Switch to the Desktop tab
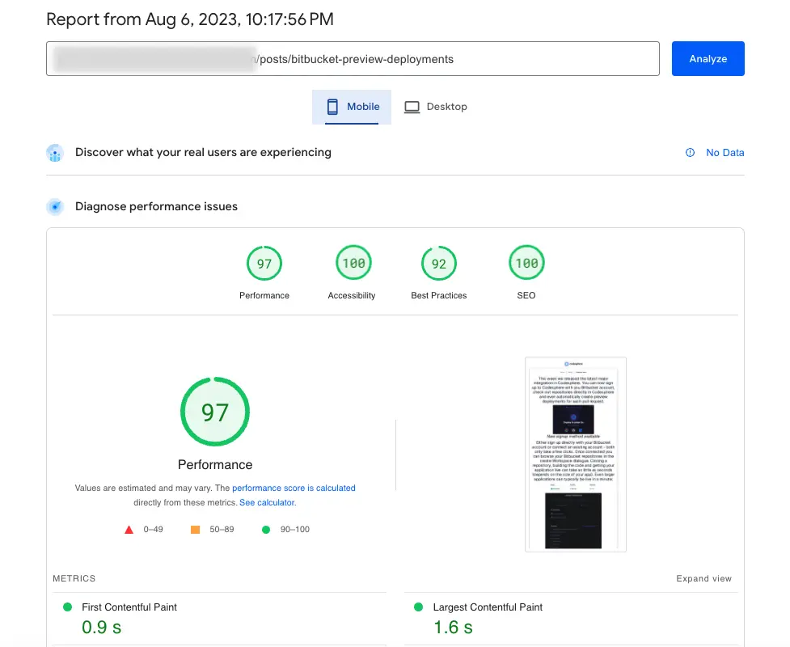The image size is (790, 647). pos(436,106)
